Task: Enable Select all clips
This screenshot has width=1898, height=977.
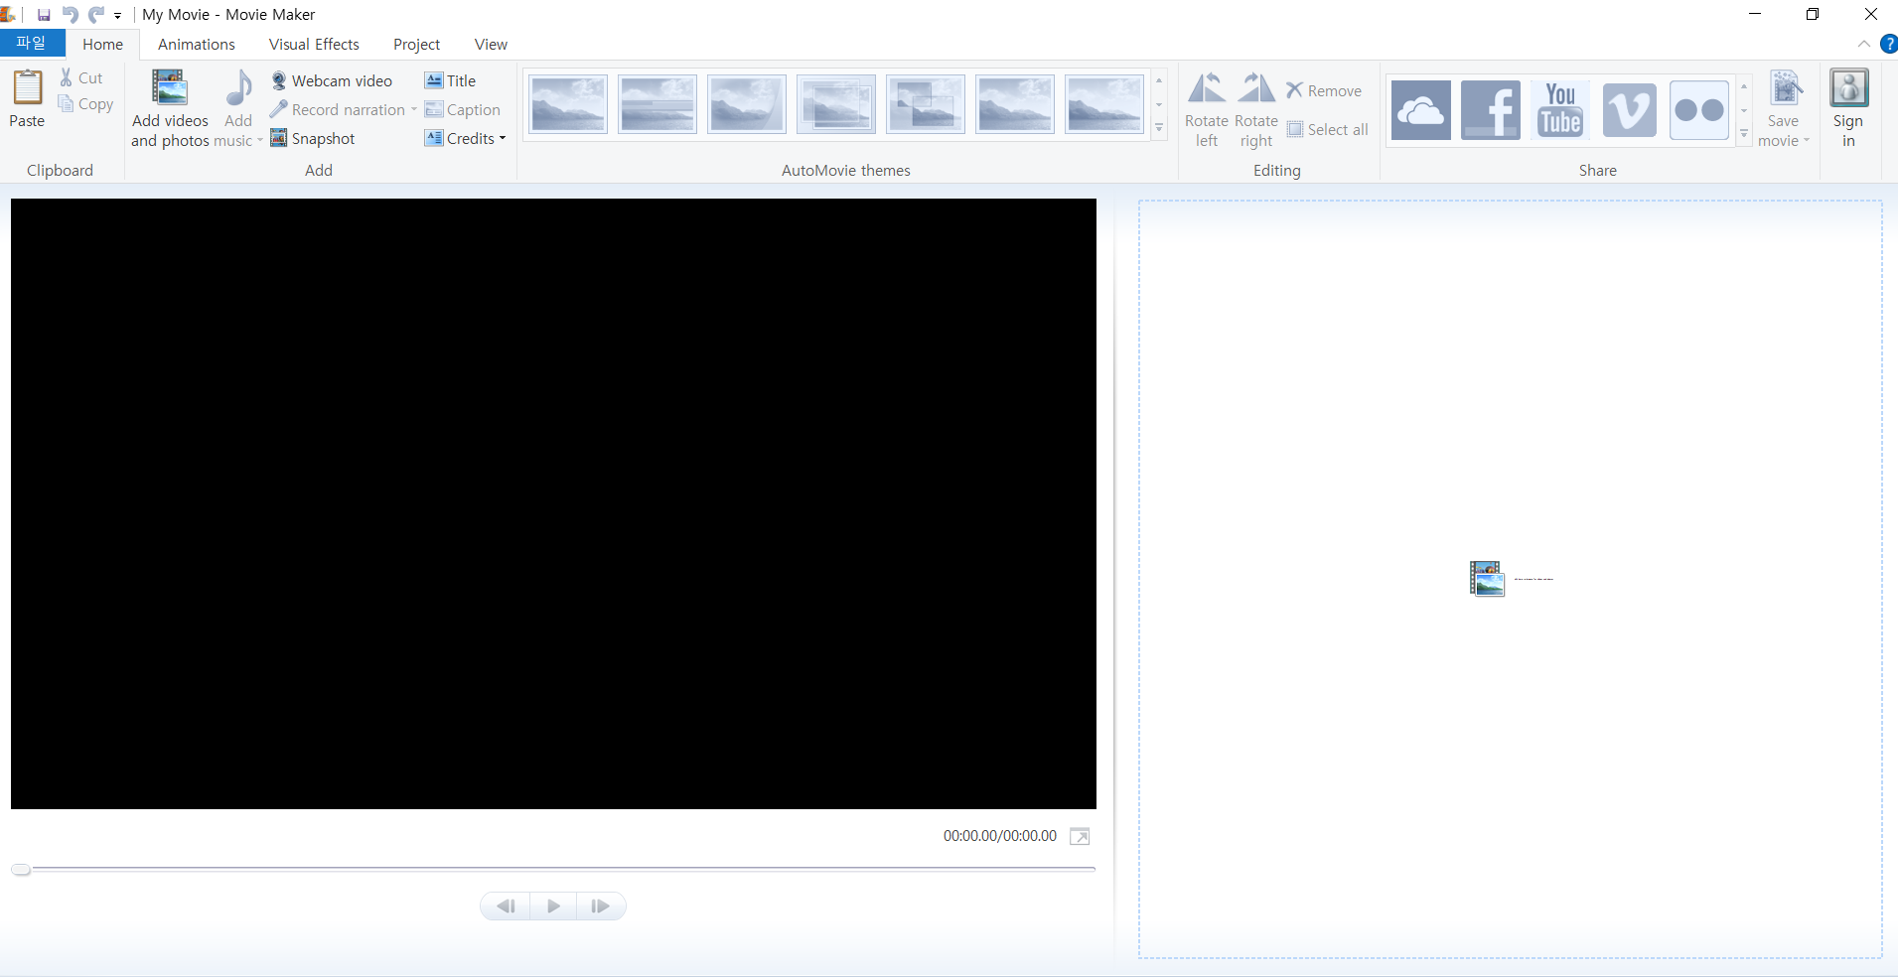Action: pos(1327,129)
